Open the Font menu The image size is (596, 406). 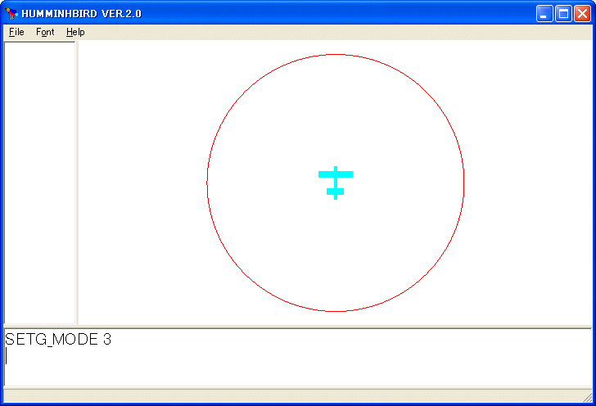[45, 32]
